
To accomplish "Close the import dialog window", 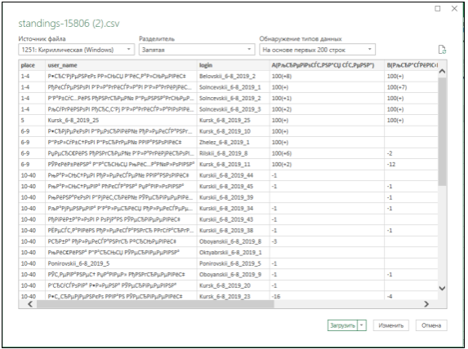I will coord(454,9).
